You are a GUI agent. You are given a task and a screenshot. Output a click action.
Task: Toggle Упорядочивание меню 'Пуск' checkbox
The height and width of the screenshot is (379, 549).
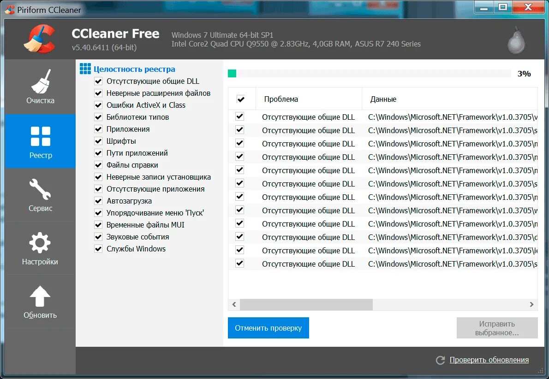pos(98,213)
